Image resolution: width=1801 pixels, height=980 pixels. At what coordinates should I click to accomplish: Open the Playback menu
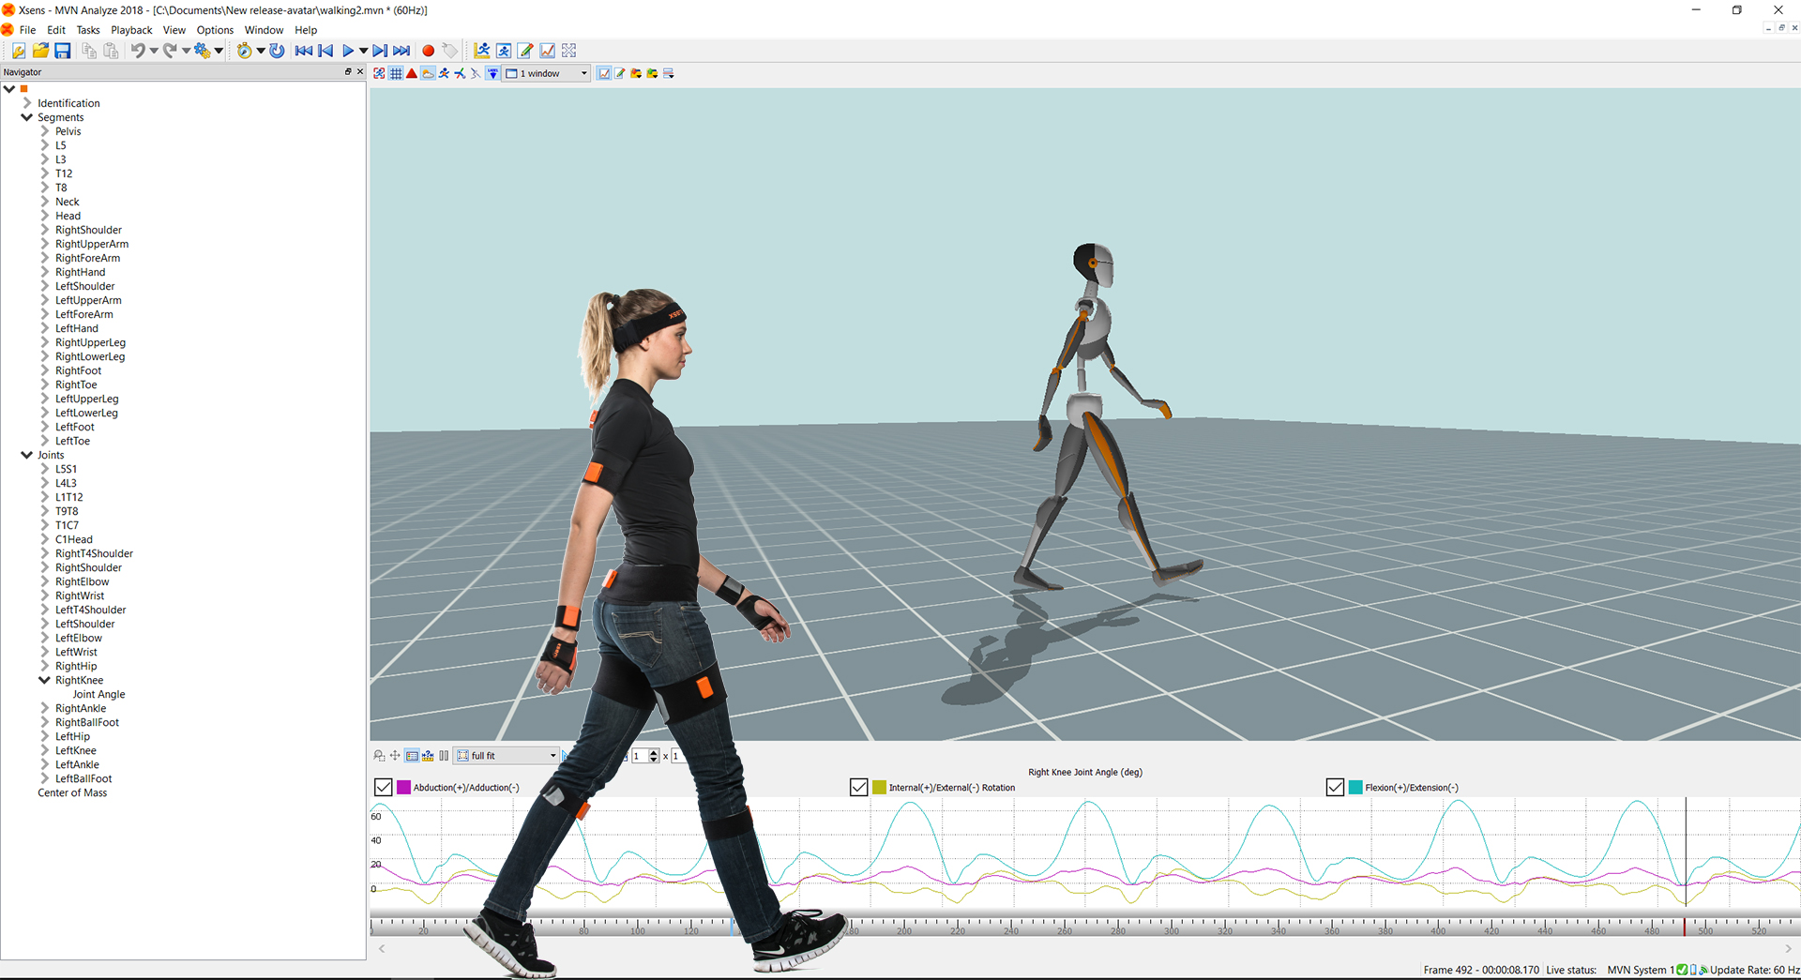point(131,30)
